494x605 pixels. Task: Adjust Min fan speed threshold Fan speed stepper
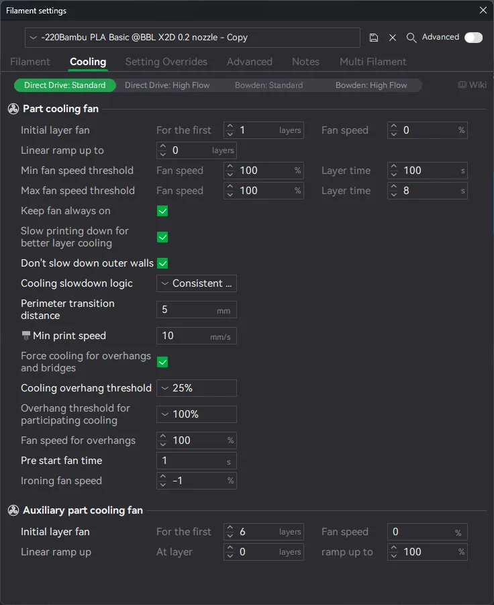(230, 171)
